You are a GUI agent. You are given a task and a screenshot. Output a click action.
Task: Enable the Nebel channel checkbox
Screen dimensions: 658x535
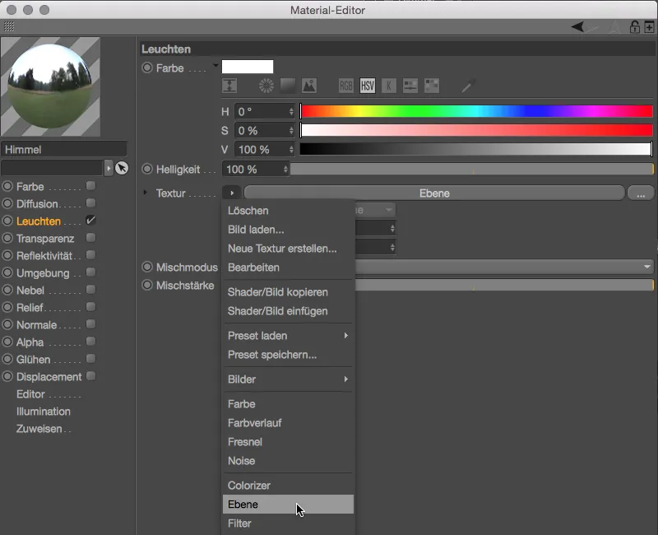[x=90, y=290]
